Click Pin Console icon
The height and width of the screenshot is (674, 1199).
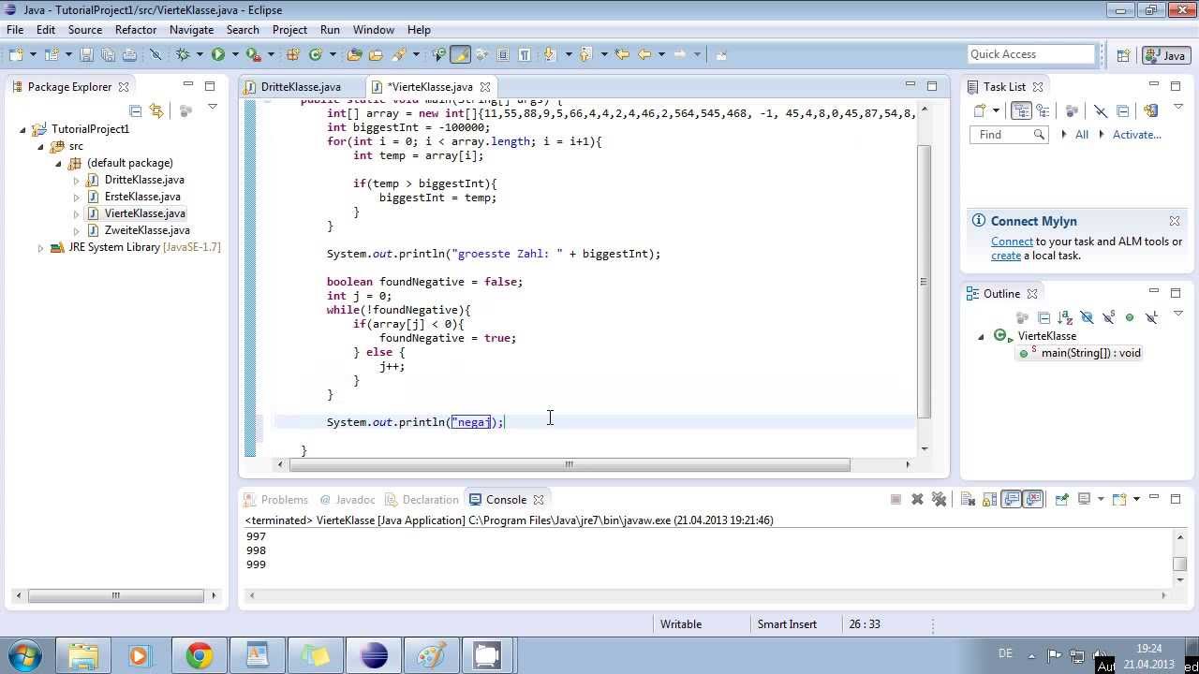tap(1061, 500)
